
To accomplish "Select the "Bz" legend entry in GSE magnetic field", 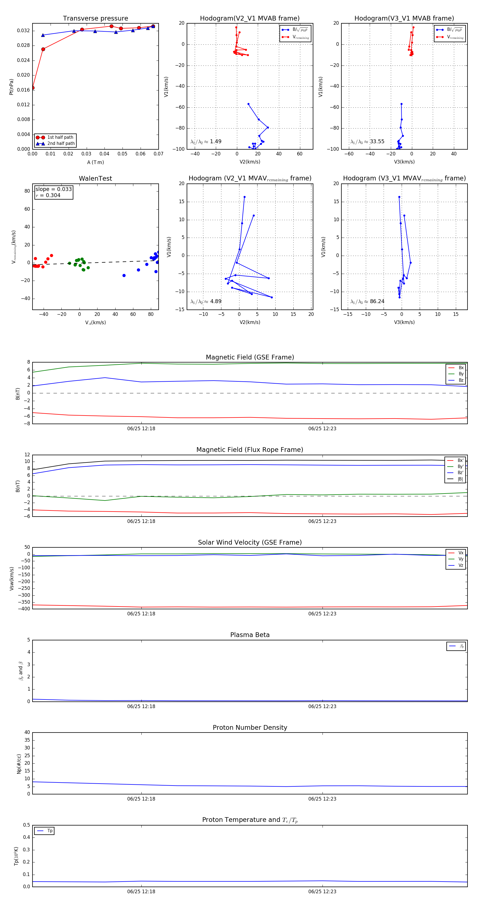I will point(456,380).
